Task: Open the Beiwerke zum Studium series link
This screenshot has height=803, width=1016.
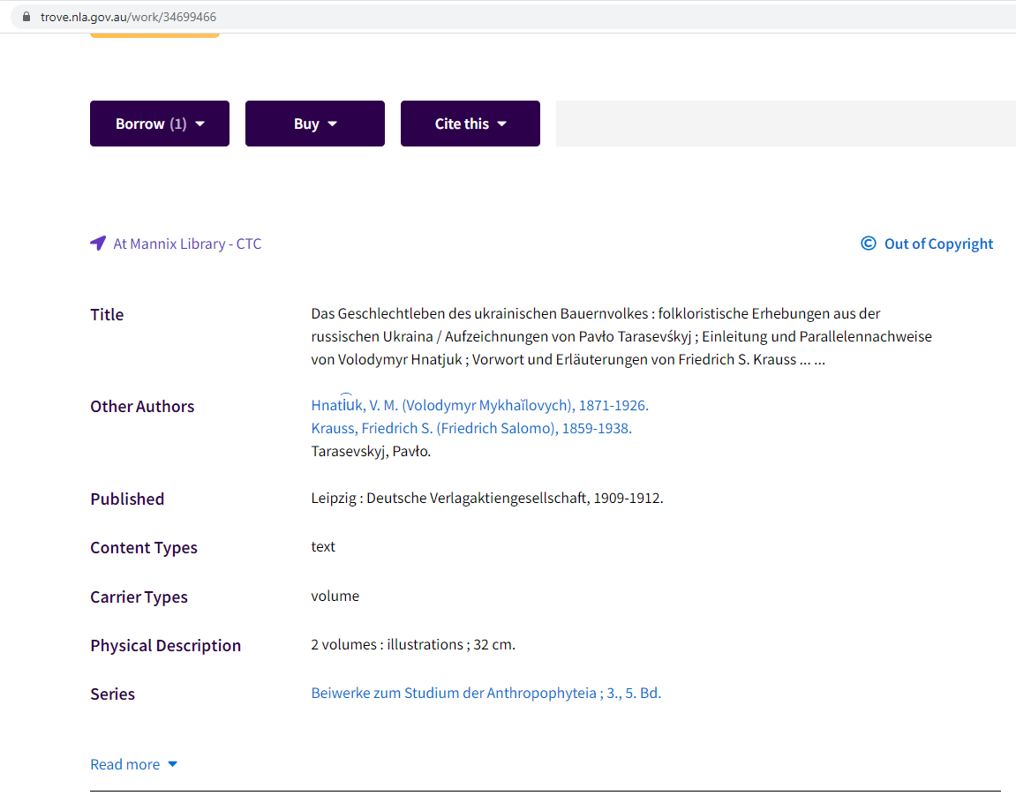Action: pyautogui.click(x=485, y=694)
